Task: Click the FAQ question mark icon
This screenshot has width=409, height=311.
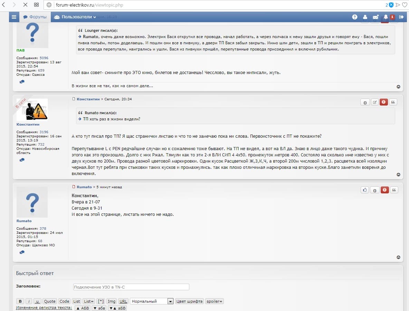Action: tap(354, 17)
